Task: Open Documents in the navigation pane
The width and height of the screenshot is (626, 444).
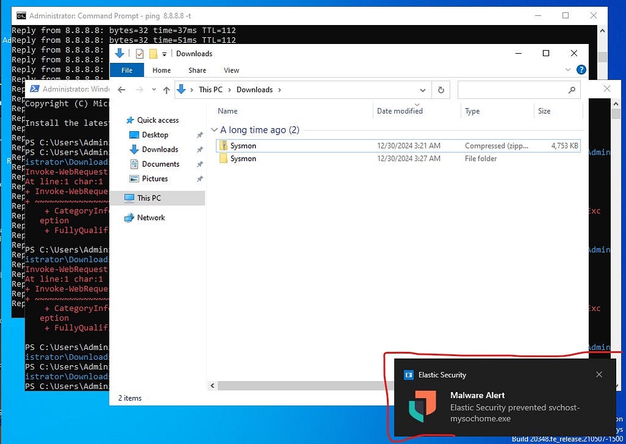Action: click(x=161, y=164)
